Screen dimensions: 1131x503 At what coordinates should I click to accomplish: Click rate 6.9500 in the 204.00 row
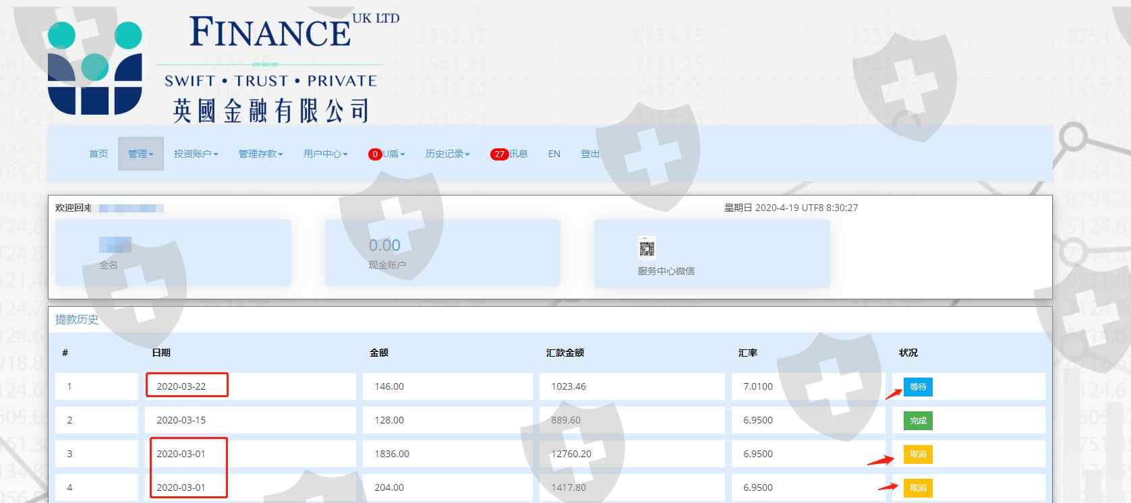[758, 487]
